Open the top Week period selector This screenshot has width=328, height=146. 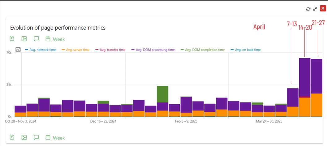(x=55, y=39)
